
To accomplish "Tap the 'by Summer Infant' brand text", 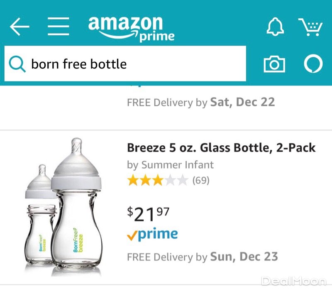I will coord(170,165).
